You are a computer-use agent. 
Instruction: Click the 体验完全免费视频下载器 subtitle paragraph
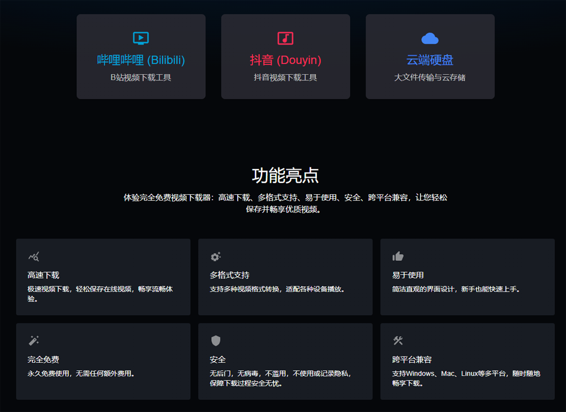pyautogui.click(x=285, y=203)
